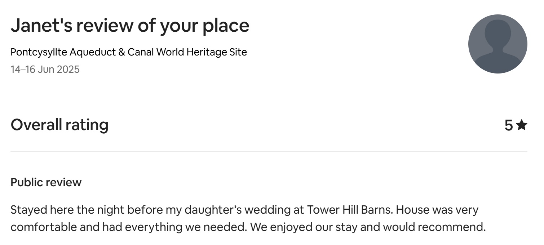Select the "Overall rating" heading
Viewport: 544px width, 245px height.
click(59, 125)
